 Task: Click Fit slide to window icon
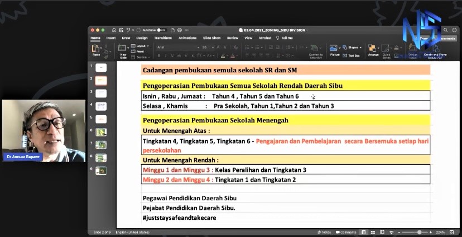click(x=452, y=233)
